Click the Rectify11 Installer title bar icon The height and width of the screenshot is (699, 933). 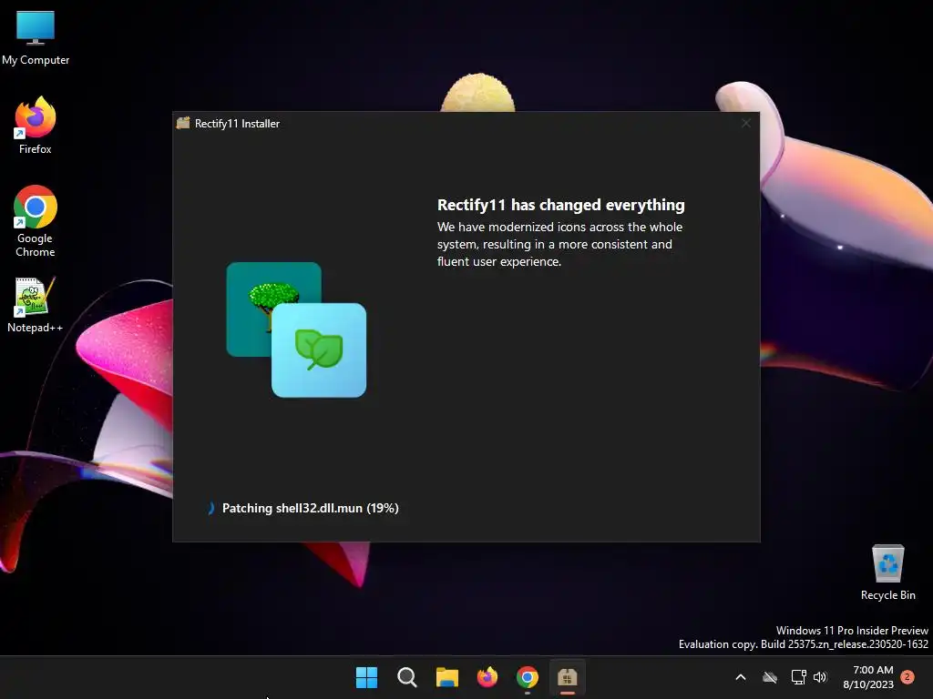coord(183,123)
